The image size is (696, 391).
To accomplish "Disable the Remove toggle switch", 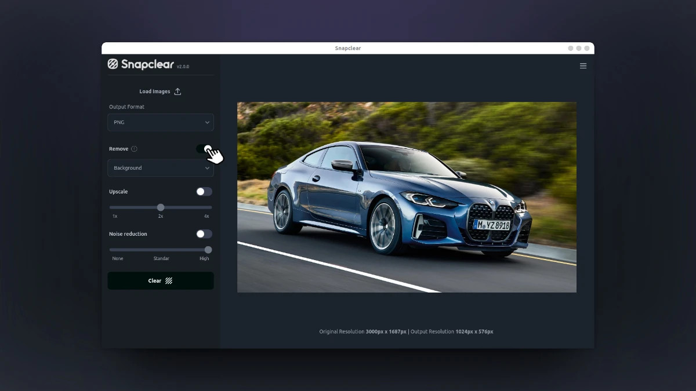I will pos(204,149).
